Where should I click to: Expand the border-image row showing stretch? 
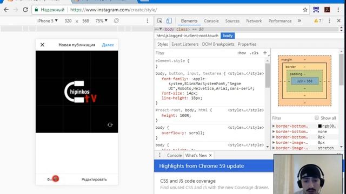coord(274,148)
